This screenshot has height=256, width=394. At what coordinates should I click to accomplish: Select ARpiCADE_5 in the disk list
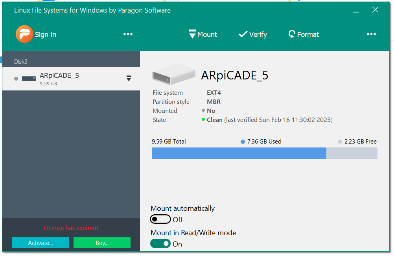71,79
